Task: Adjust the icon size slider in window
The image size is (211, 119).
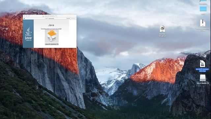Action: coord(71,18)
